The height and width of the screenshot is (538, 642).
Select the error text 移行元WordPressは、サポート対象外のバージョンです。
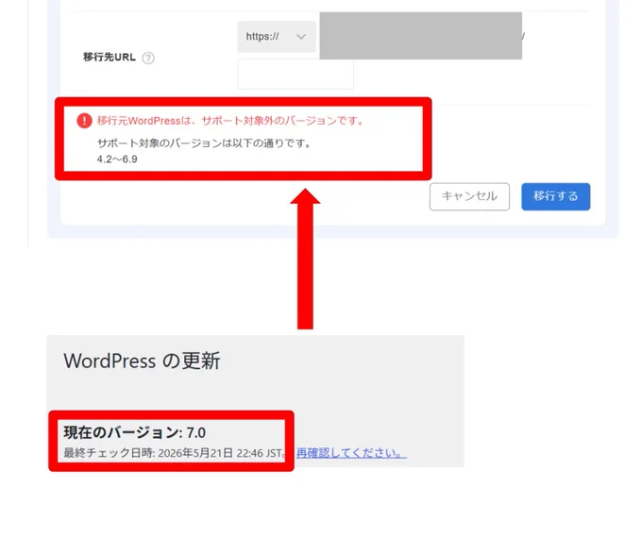pos(230,121)
